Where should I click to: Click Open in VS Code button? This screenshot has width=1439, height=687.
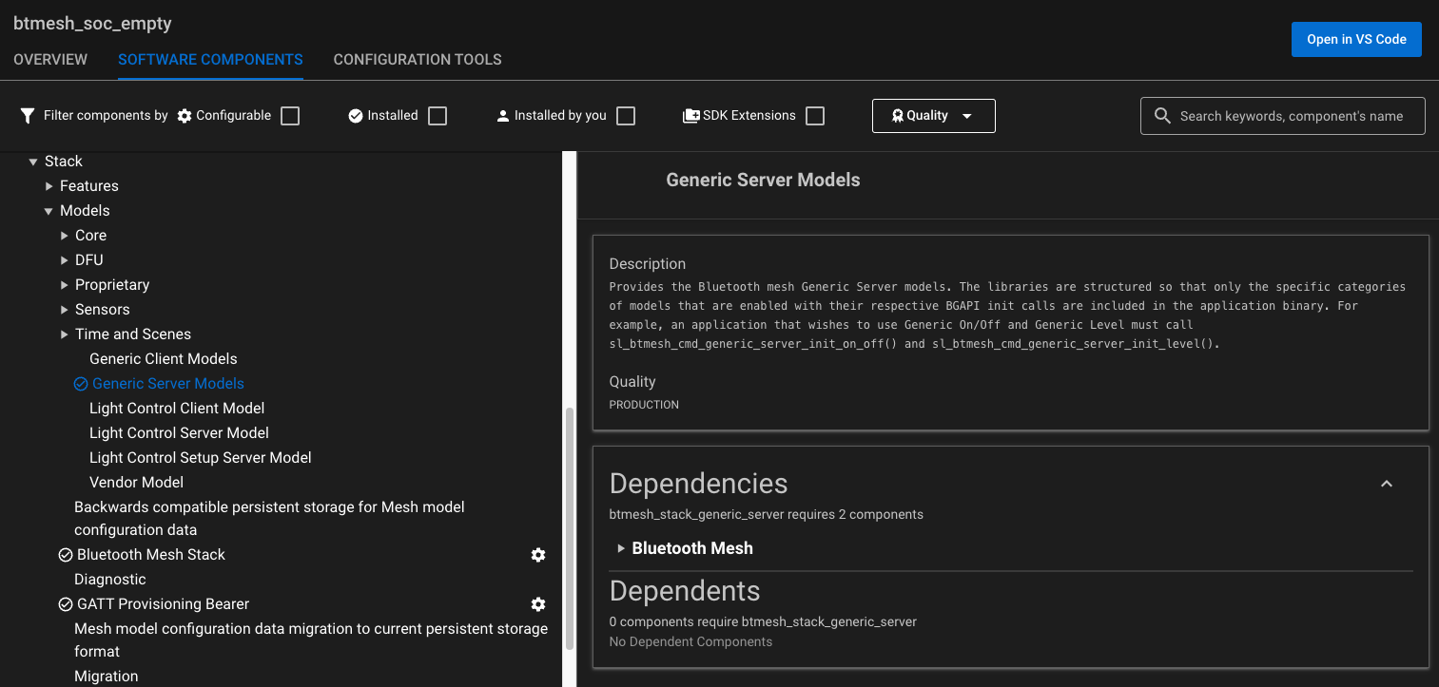[1356, 40]
